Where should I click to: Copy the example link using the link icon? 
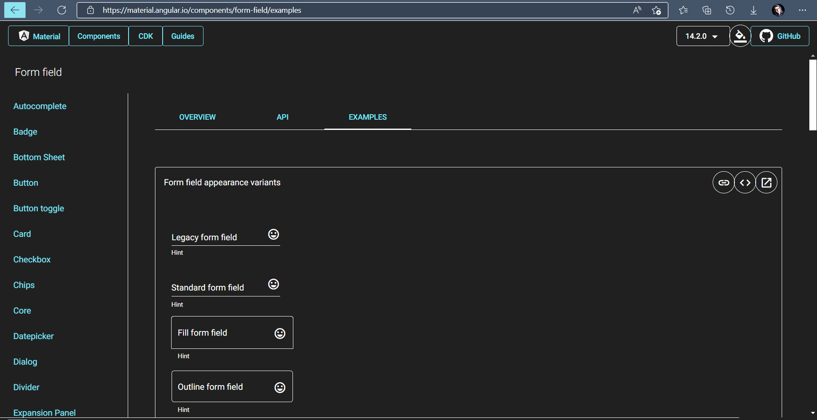(x=724, y=182)
